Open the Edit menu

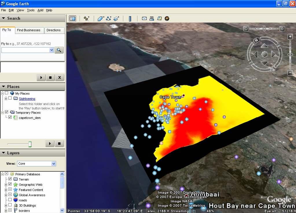(x=11, y=10)
